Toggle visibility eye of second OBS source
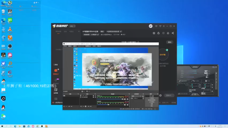Viewport: 228px width, 128px height. tap(93, 97)
